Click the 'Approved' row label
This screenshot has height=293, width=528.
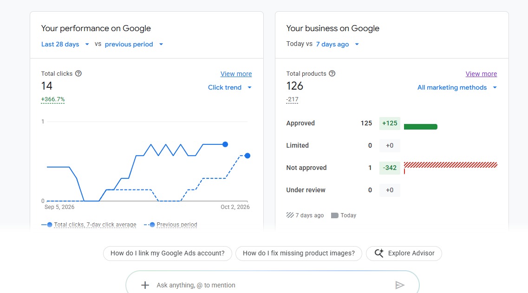[x=300, y=123]
